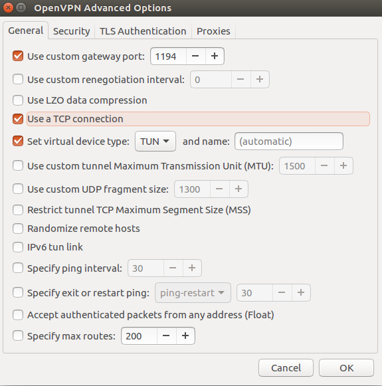This screenshot has height=386, width=382.
Task: Click plus on ping interval stepper
Action: click(192, 268)
